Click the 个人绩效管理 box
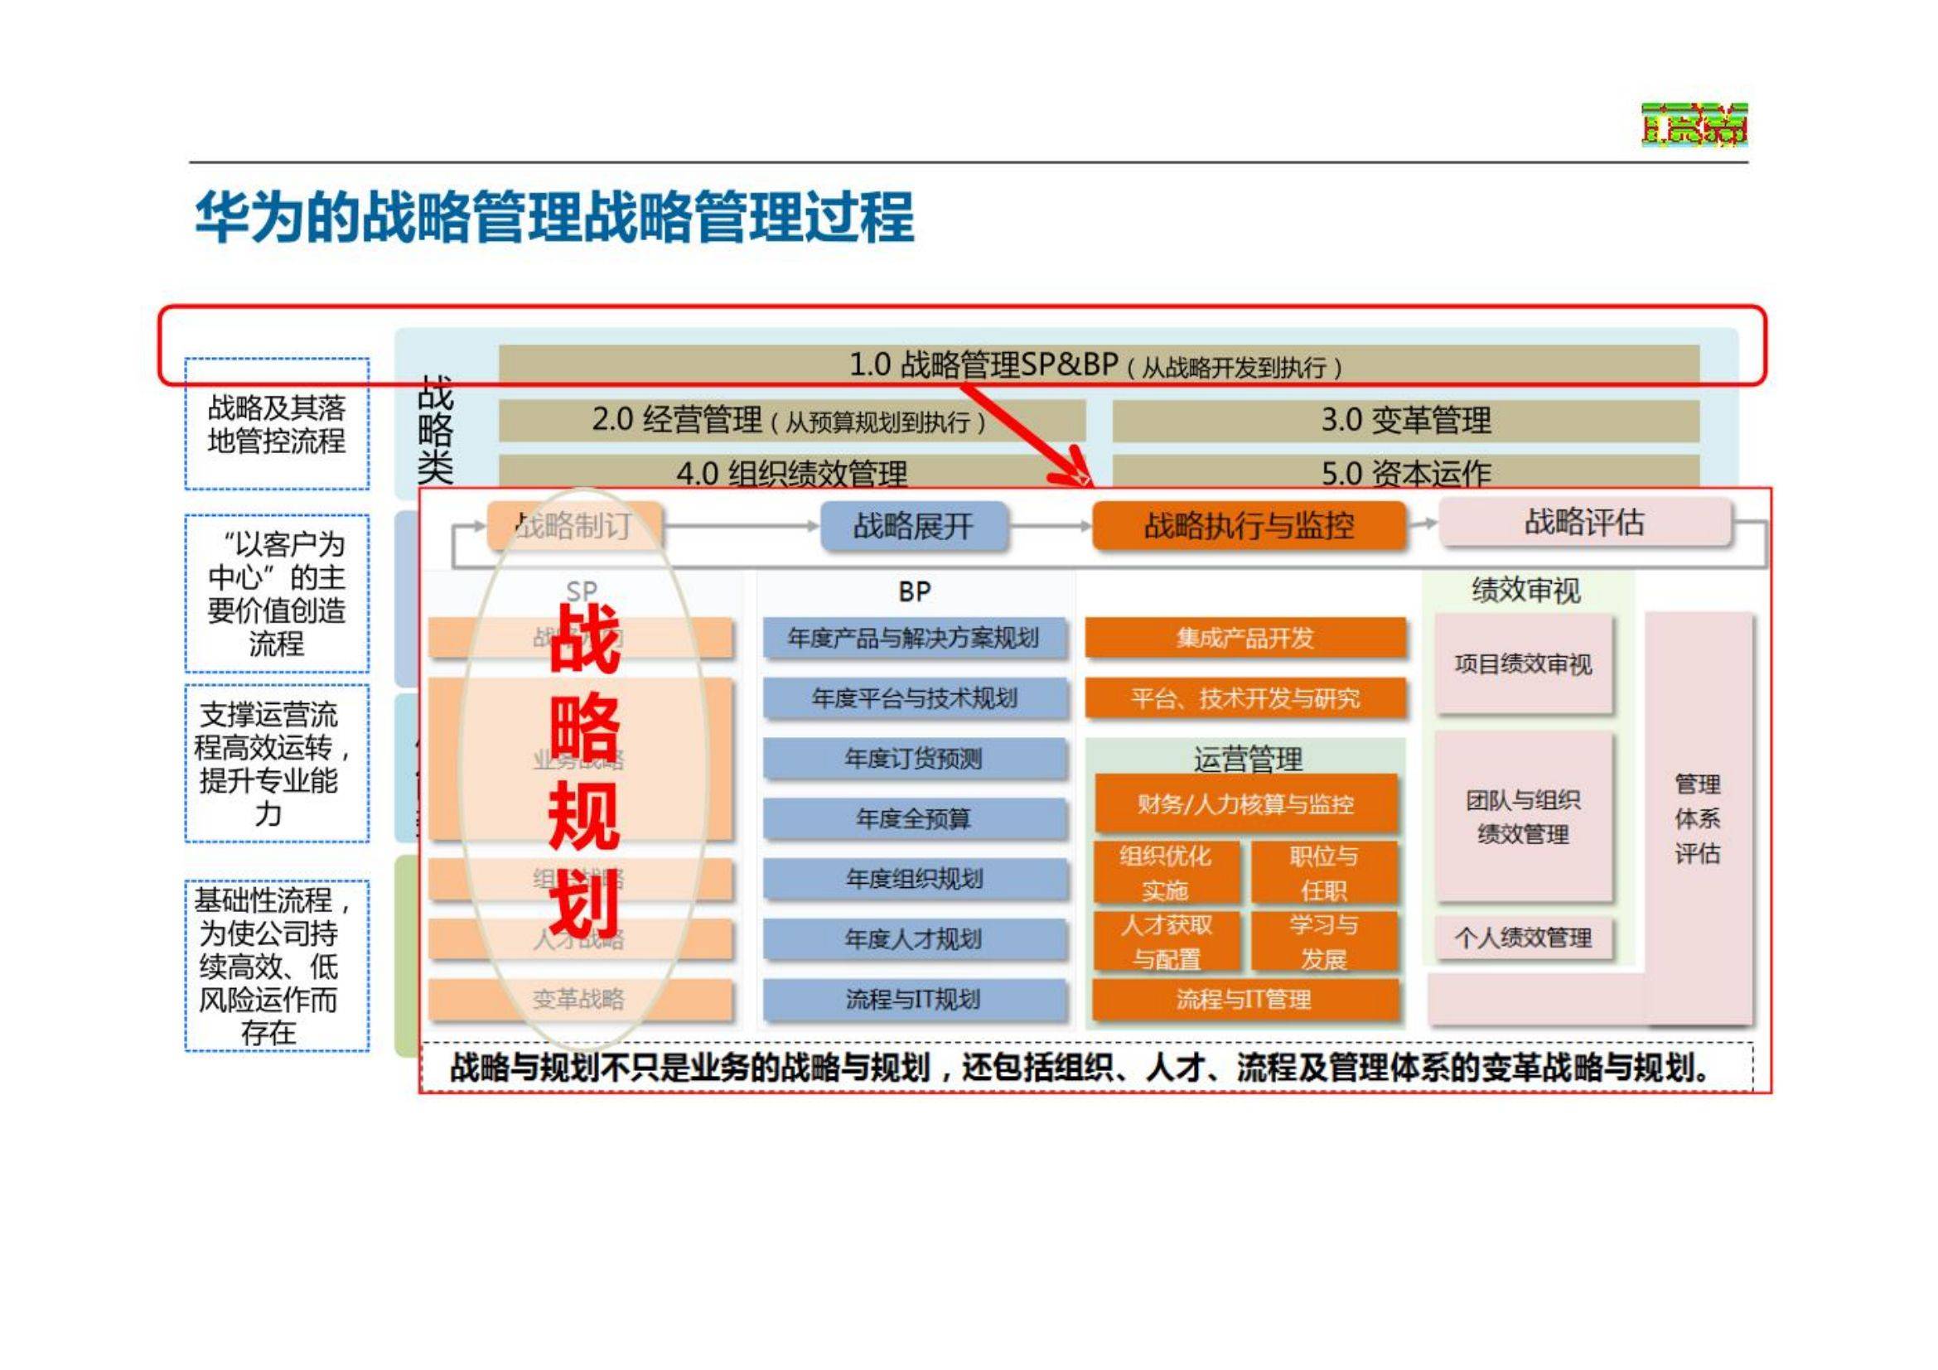This screenshot has width=1938, height=1370. 1525,938
